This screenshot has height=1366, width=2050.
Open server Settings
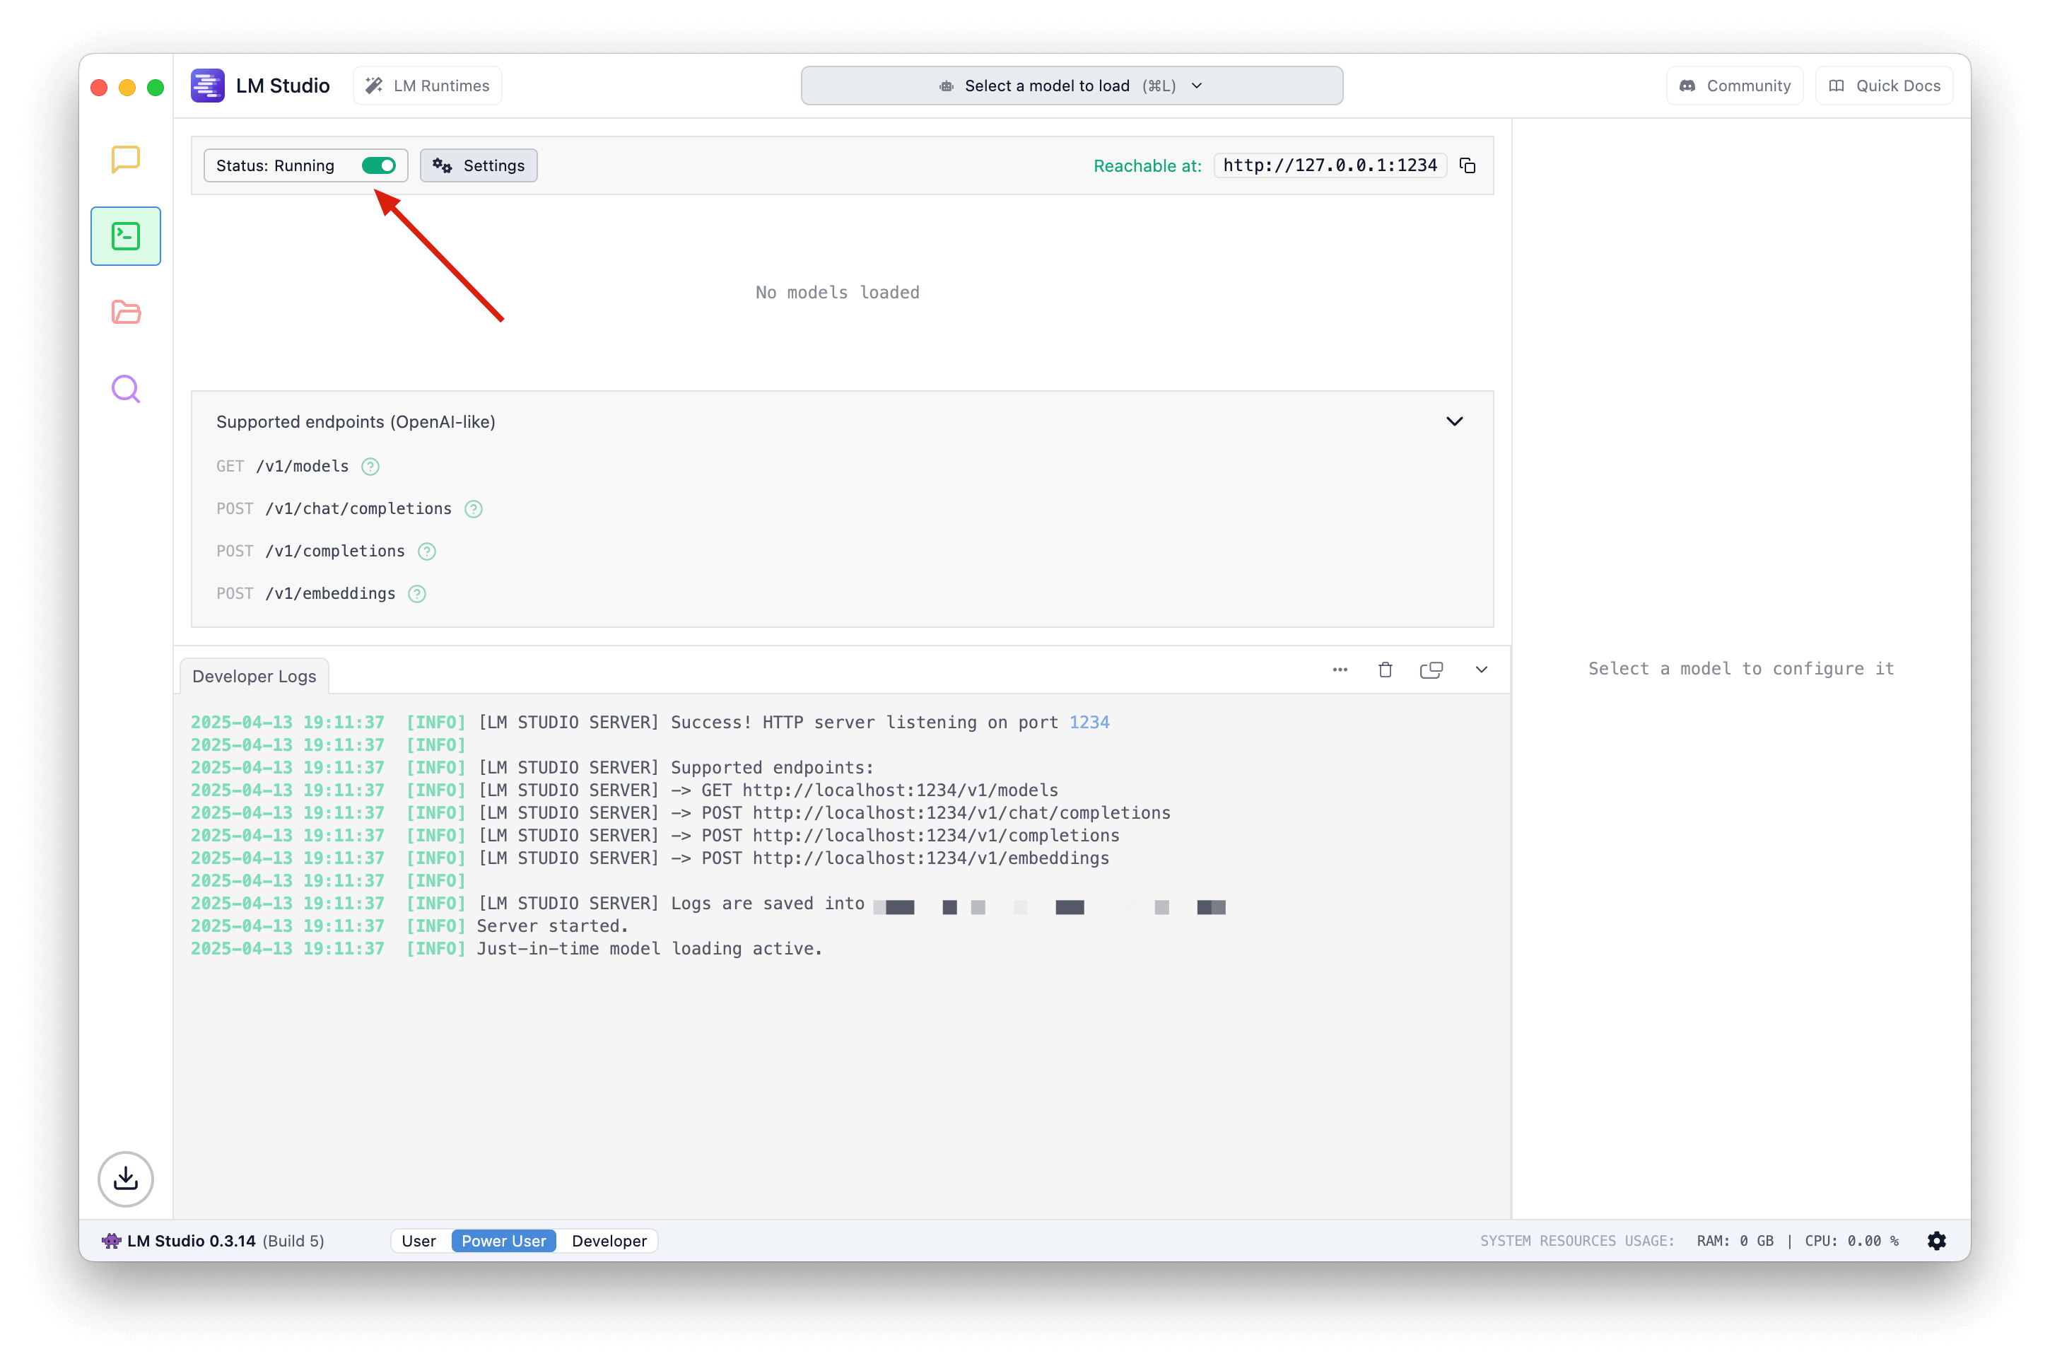coord(478,165)
